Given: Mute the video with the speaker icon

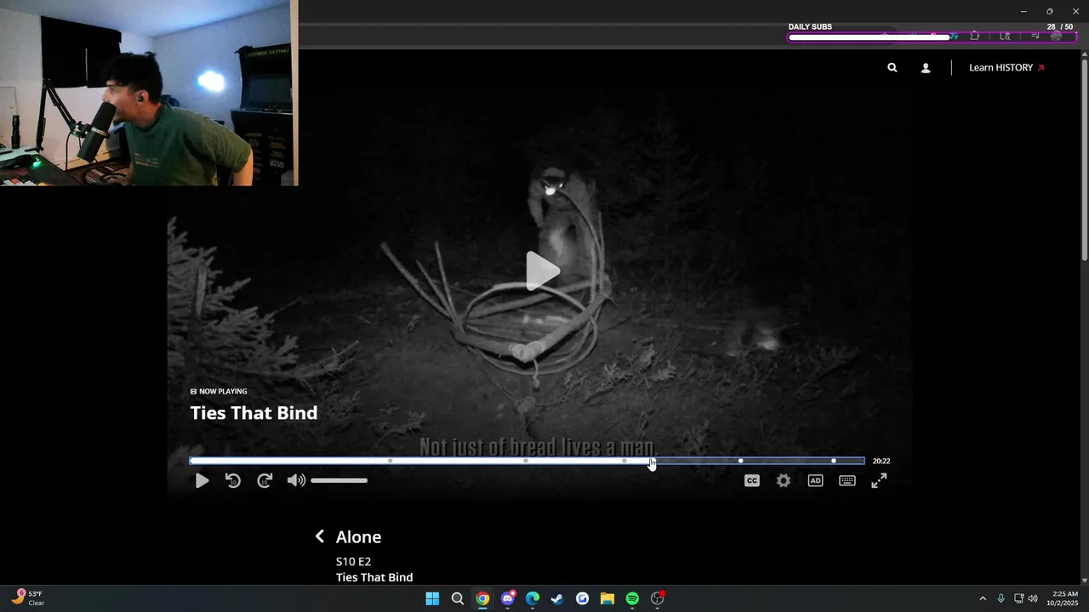Looking at the screenshot, I should coord(295,481).
